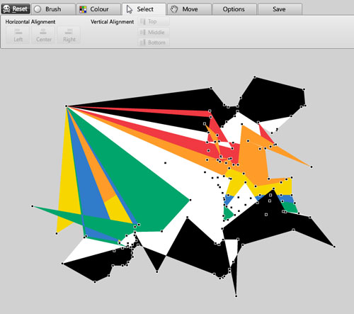Select the isolated vertex in white area
Image resolution: width=354 pixels, height=314 pixels.
pos(165,163)
